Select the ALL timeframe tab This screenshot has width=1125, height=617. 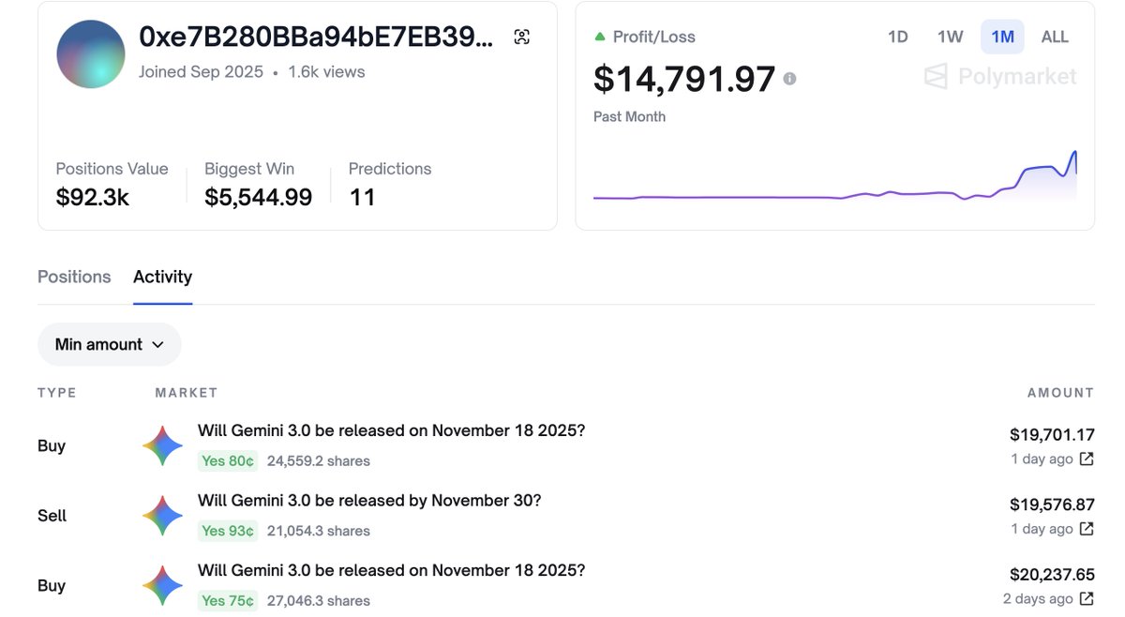point(1055,37)
